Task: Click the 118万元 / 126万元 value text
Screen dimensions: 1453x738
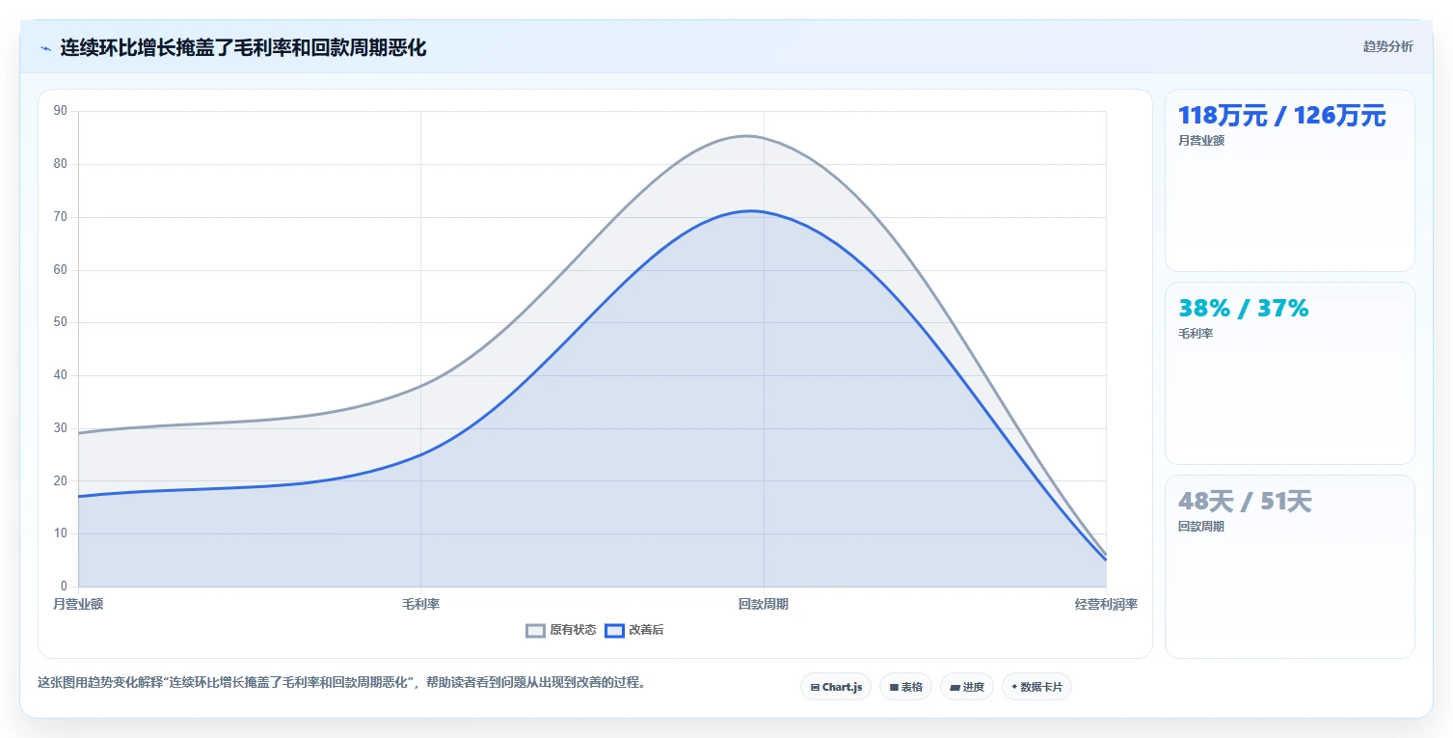Action: click(1281, 116)
